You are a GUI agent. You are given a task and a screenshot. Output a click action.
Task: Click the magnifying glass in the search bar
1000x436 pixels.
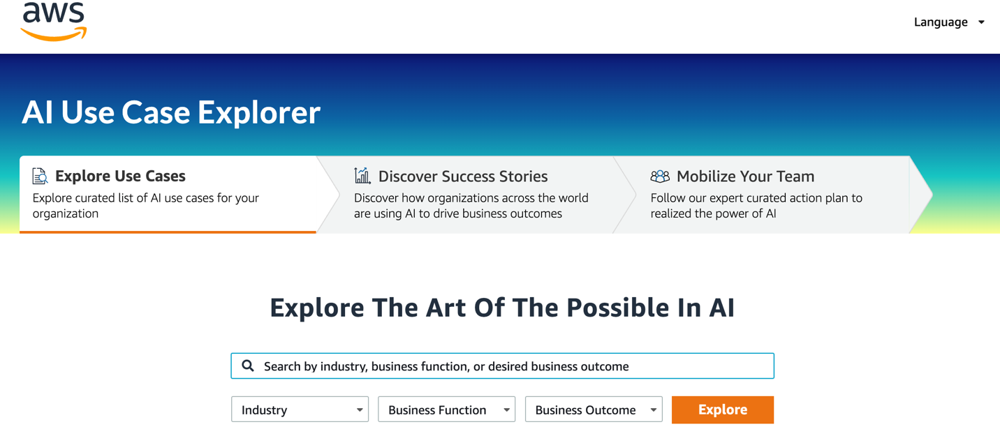[249, 366]
